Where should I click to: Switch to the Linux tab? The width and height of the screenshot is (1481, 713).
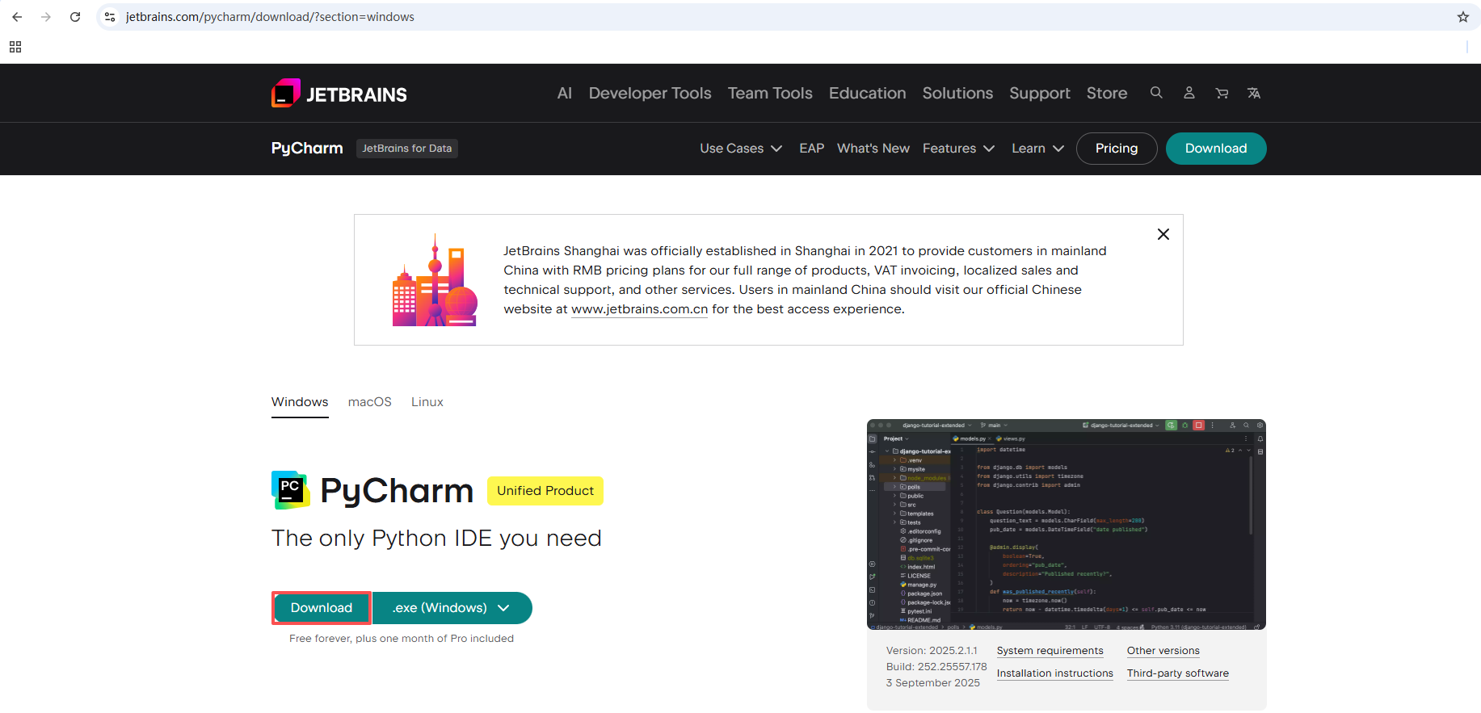(x=427, y=402)
